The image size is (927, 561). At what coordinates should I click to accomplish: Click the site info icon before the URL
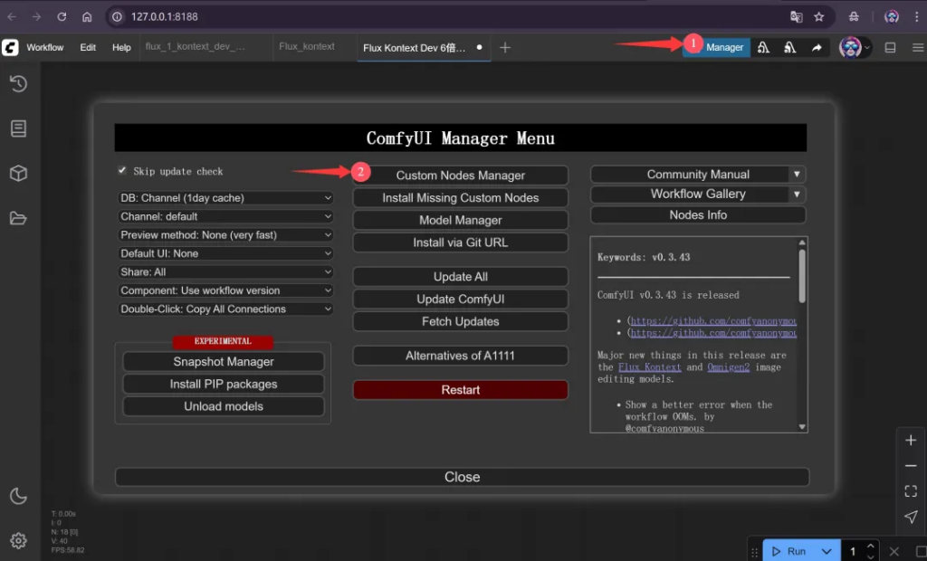(117, 16)
